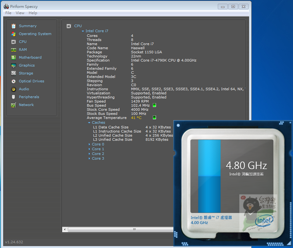Click the horizontal scrollbar thumb
Image resolution: width=293 pixels, height=248 pixels.
point(121,230)
